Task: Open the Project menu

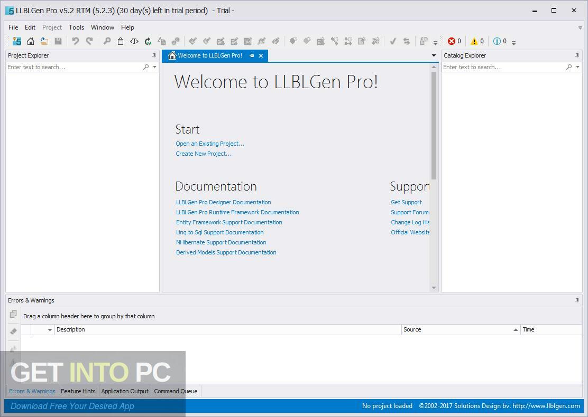Action: tap(52, 27)
